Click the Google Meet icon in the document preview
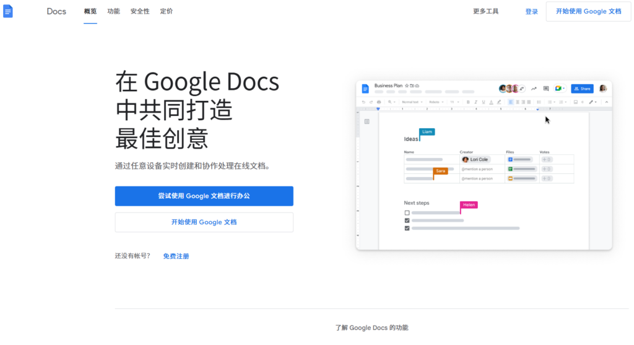634x345 pixels. coord(558,89)
